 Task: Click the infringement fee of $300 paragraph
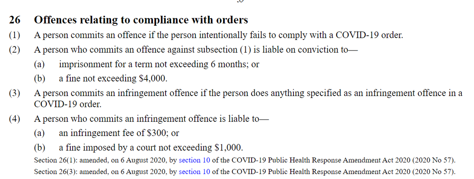[x=120, y=133]
